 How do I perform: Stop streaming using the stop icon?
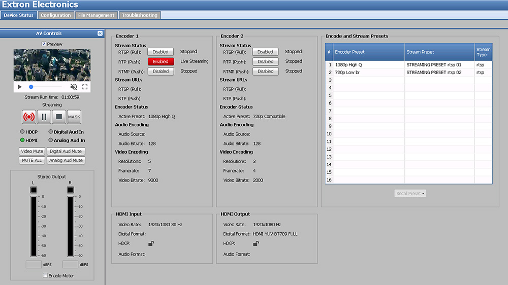pos(59,117)
